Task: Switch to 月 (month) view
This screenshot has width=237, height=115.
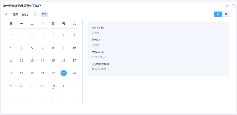Action: (218, 14)
